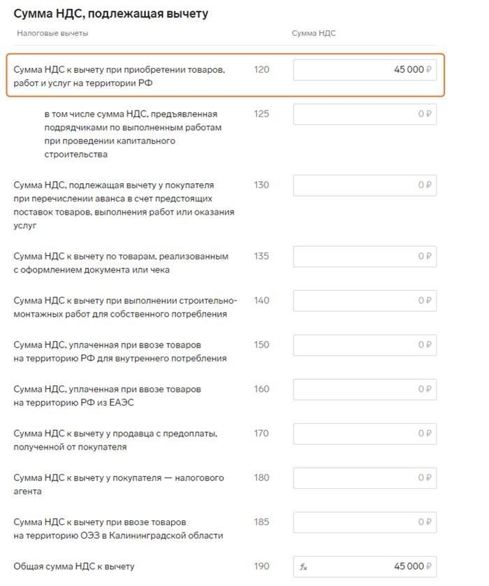The width and height of the screenshot is (489, 586).
Task: Click the line 180 налоговый агент amount field
Action: (365, 478)
